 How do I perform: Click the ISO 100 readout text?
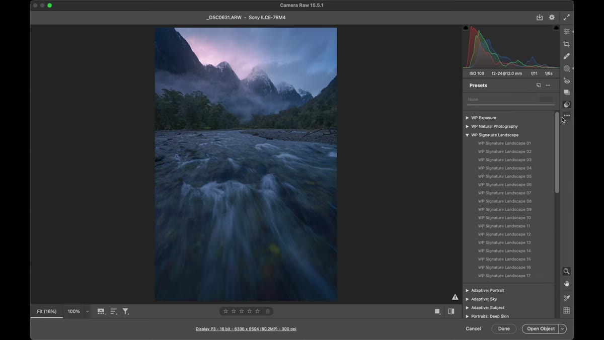click(x=477, y=73)
